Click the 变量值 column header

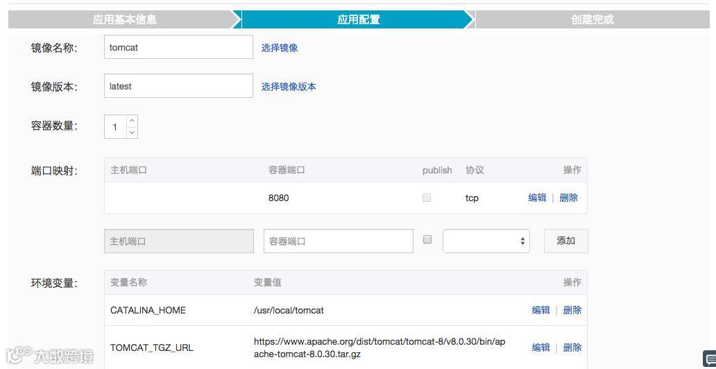(268, 282)
